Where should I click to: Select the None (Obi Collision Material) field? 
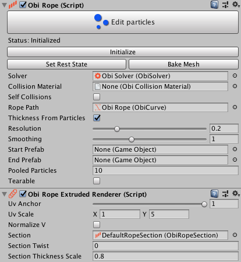(160, 86)
